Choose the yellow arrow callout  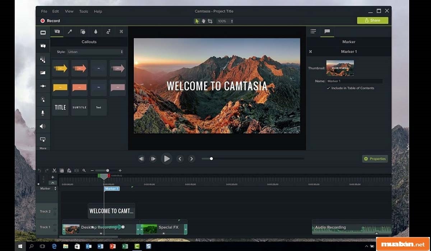[x=60, y=68]
